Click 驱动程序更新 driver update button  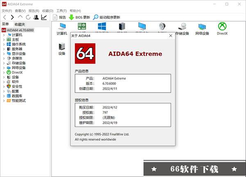(x=107, y=17)
